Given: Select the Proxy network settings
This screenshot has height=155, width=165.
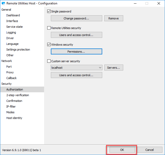Looking at the screenshot, I should click(10, 72).
